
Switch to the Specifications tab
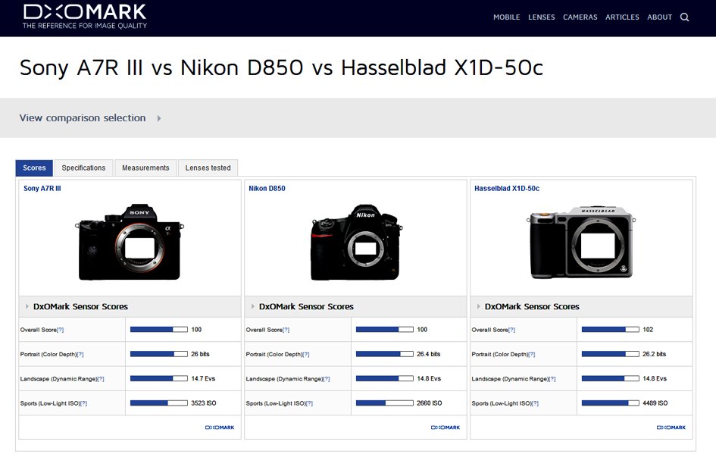[83, 168]
